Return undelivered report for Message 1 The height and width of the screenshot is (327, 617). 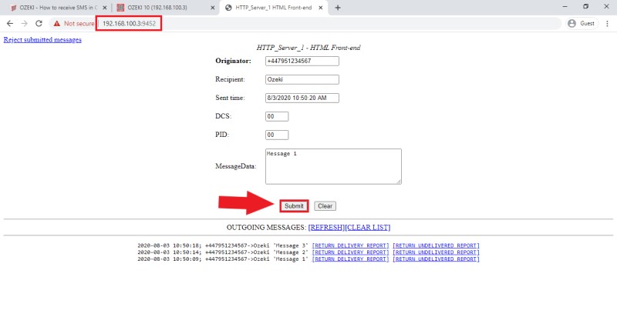coord(436,259)
